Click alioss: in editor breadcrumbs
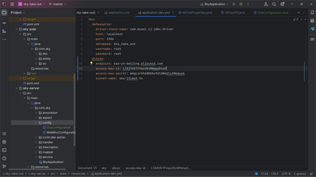The width and height of the screenshot is (316, 177). point(116,168)
